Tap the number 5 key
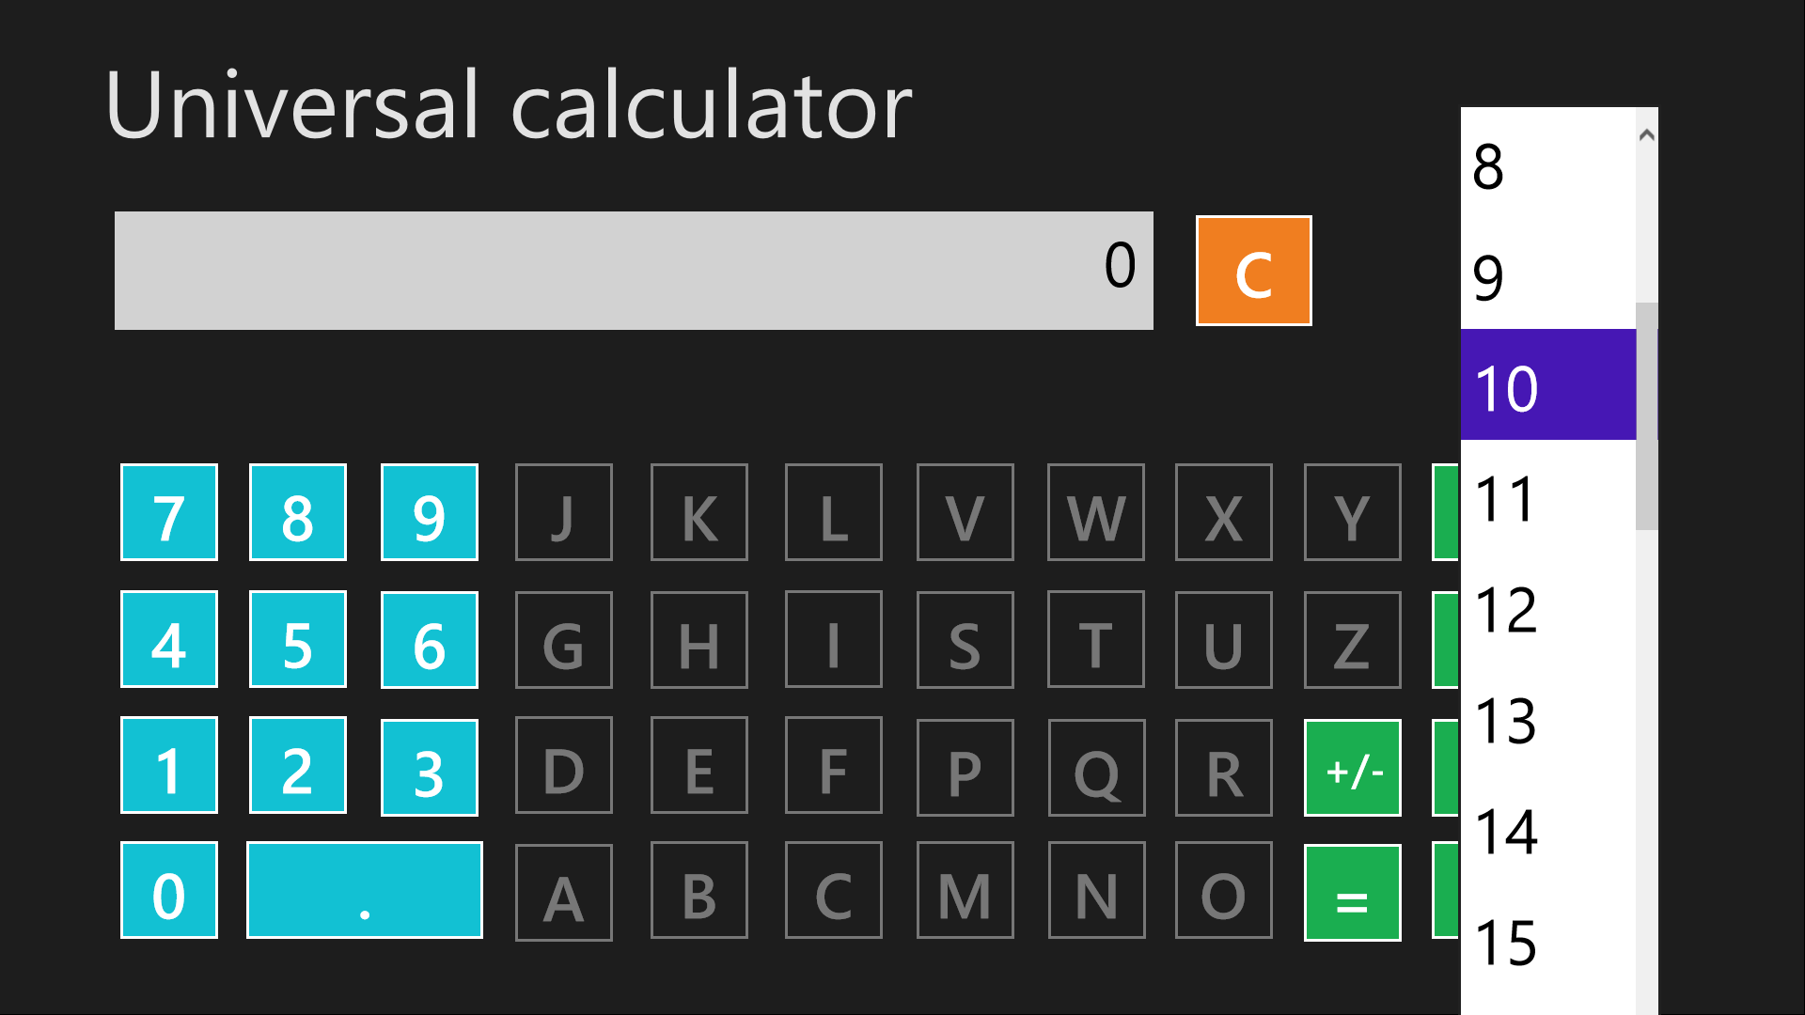Screen dimensions: 1805x1015 tap(297, 640)
